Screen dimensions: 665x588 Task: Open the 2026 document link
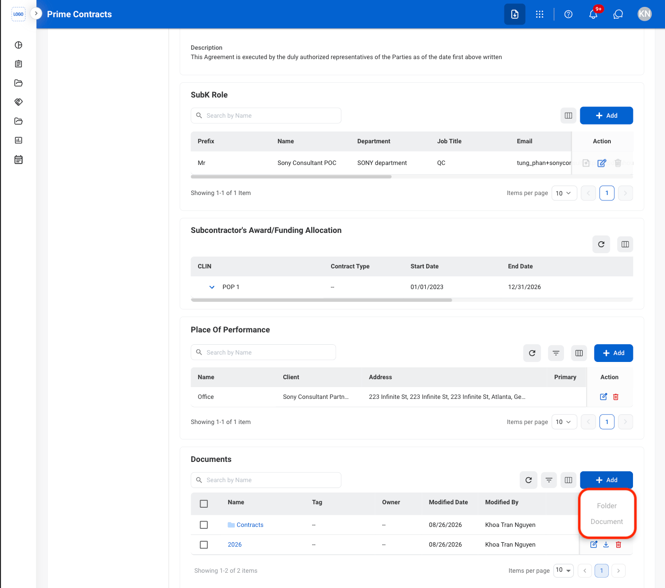point(234,545)
